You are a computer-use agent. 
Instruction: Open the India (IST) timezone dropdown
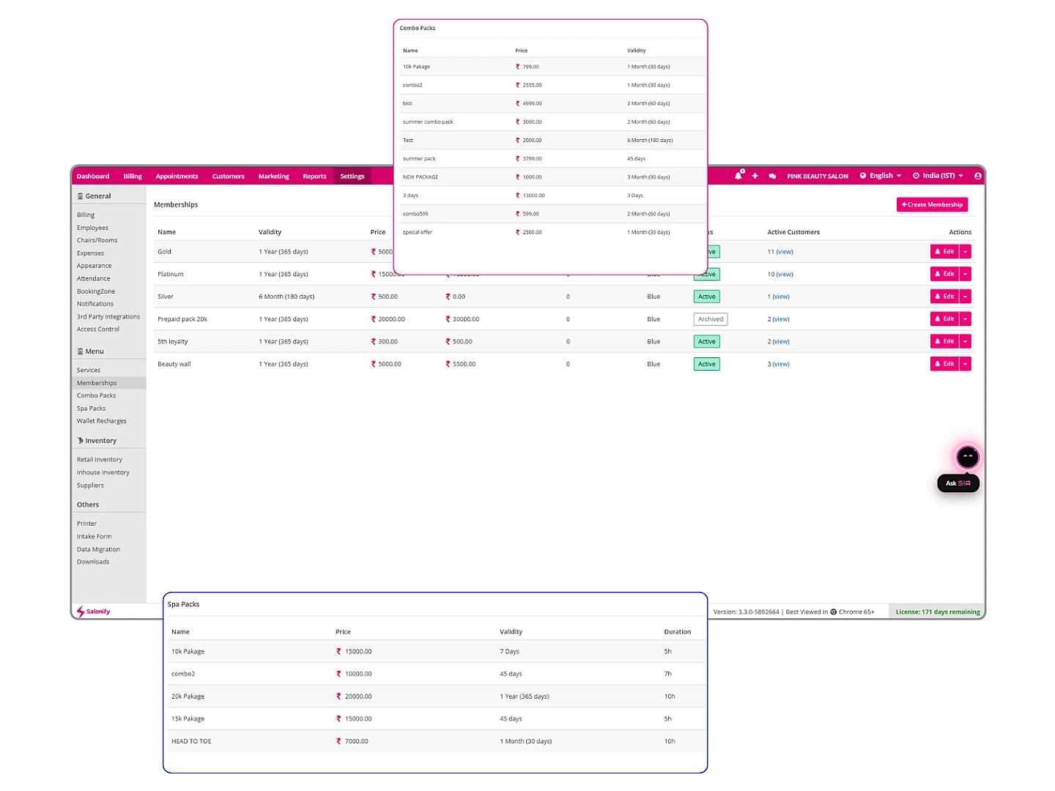(x=938, y=176)
